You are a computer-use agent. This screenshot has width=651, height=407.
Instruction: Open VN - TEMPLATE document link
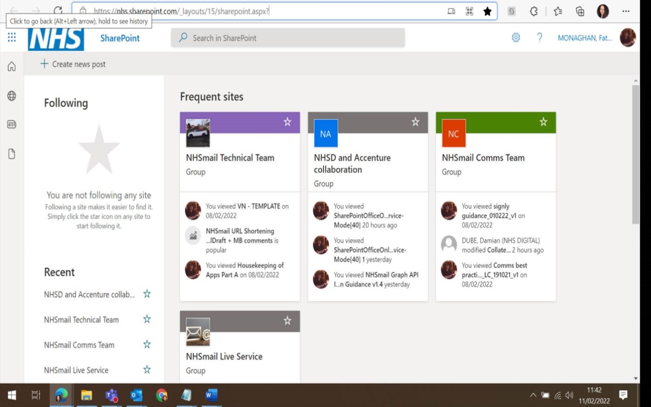[x=258, y=206]
